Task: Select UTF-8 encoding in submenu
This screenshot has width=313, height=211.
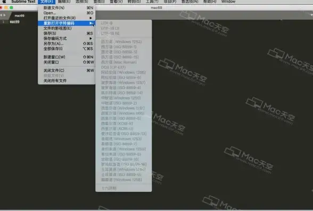Action: pyautogui.click(x=123, y=23)
